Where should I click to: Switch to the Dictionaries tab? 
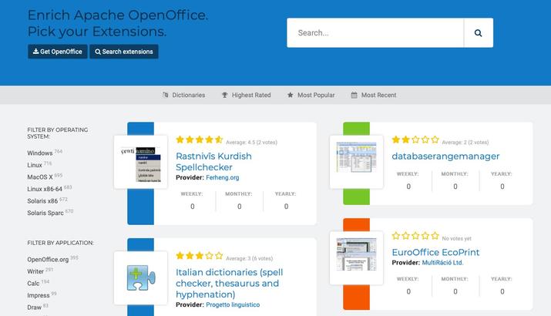click(183, 95)
